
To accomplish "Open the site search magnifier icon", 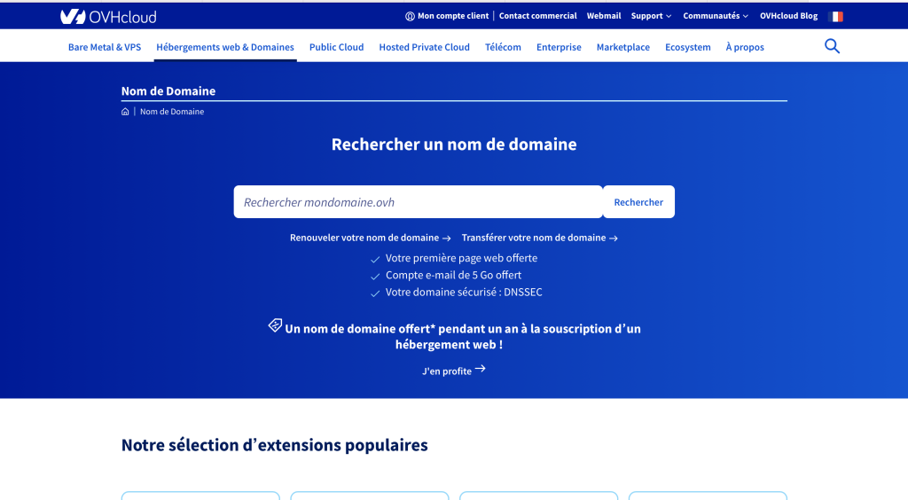I will (x=832, y=46).
